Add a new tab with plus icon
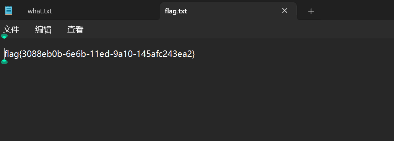The height and width of the screenshot is (141, 394). [x=311, y=11]
